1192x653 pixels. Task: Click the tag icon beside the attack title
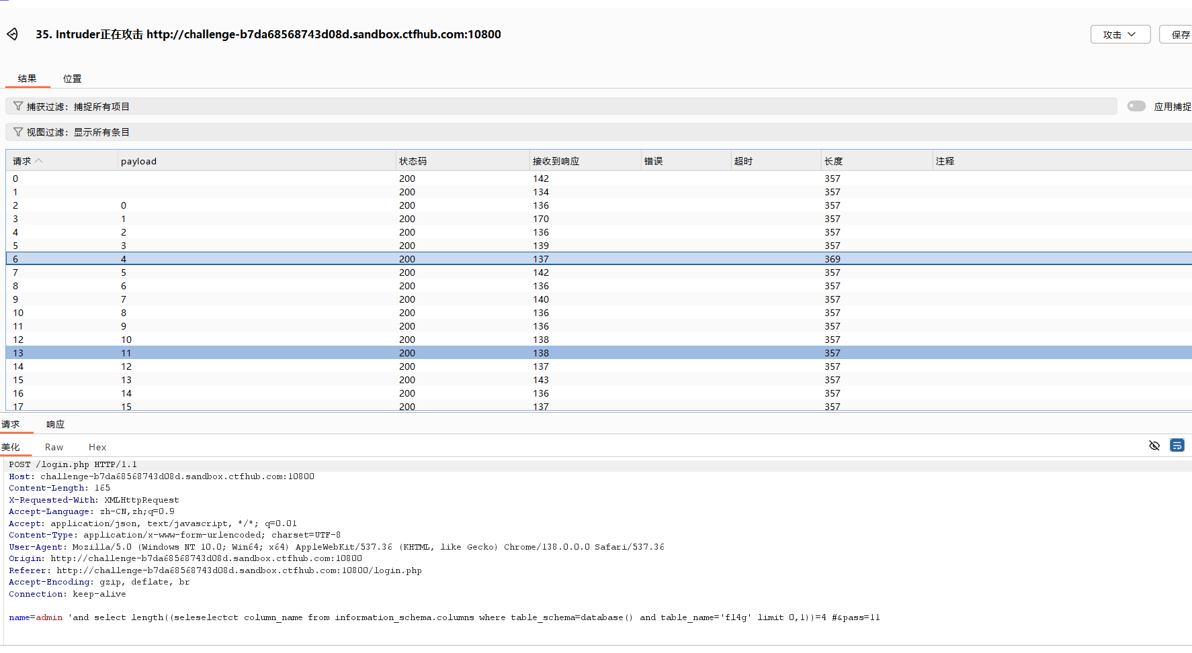pos(12,34)
